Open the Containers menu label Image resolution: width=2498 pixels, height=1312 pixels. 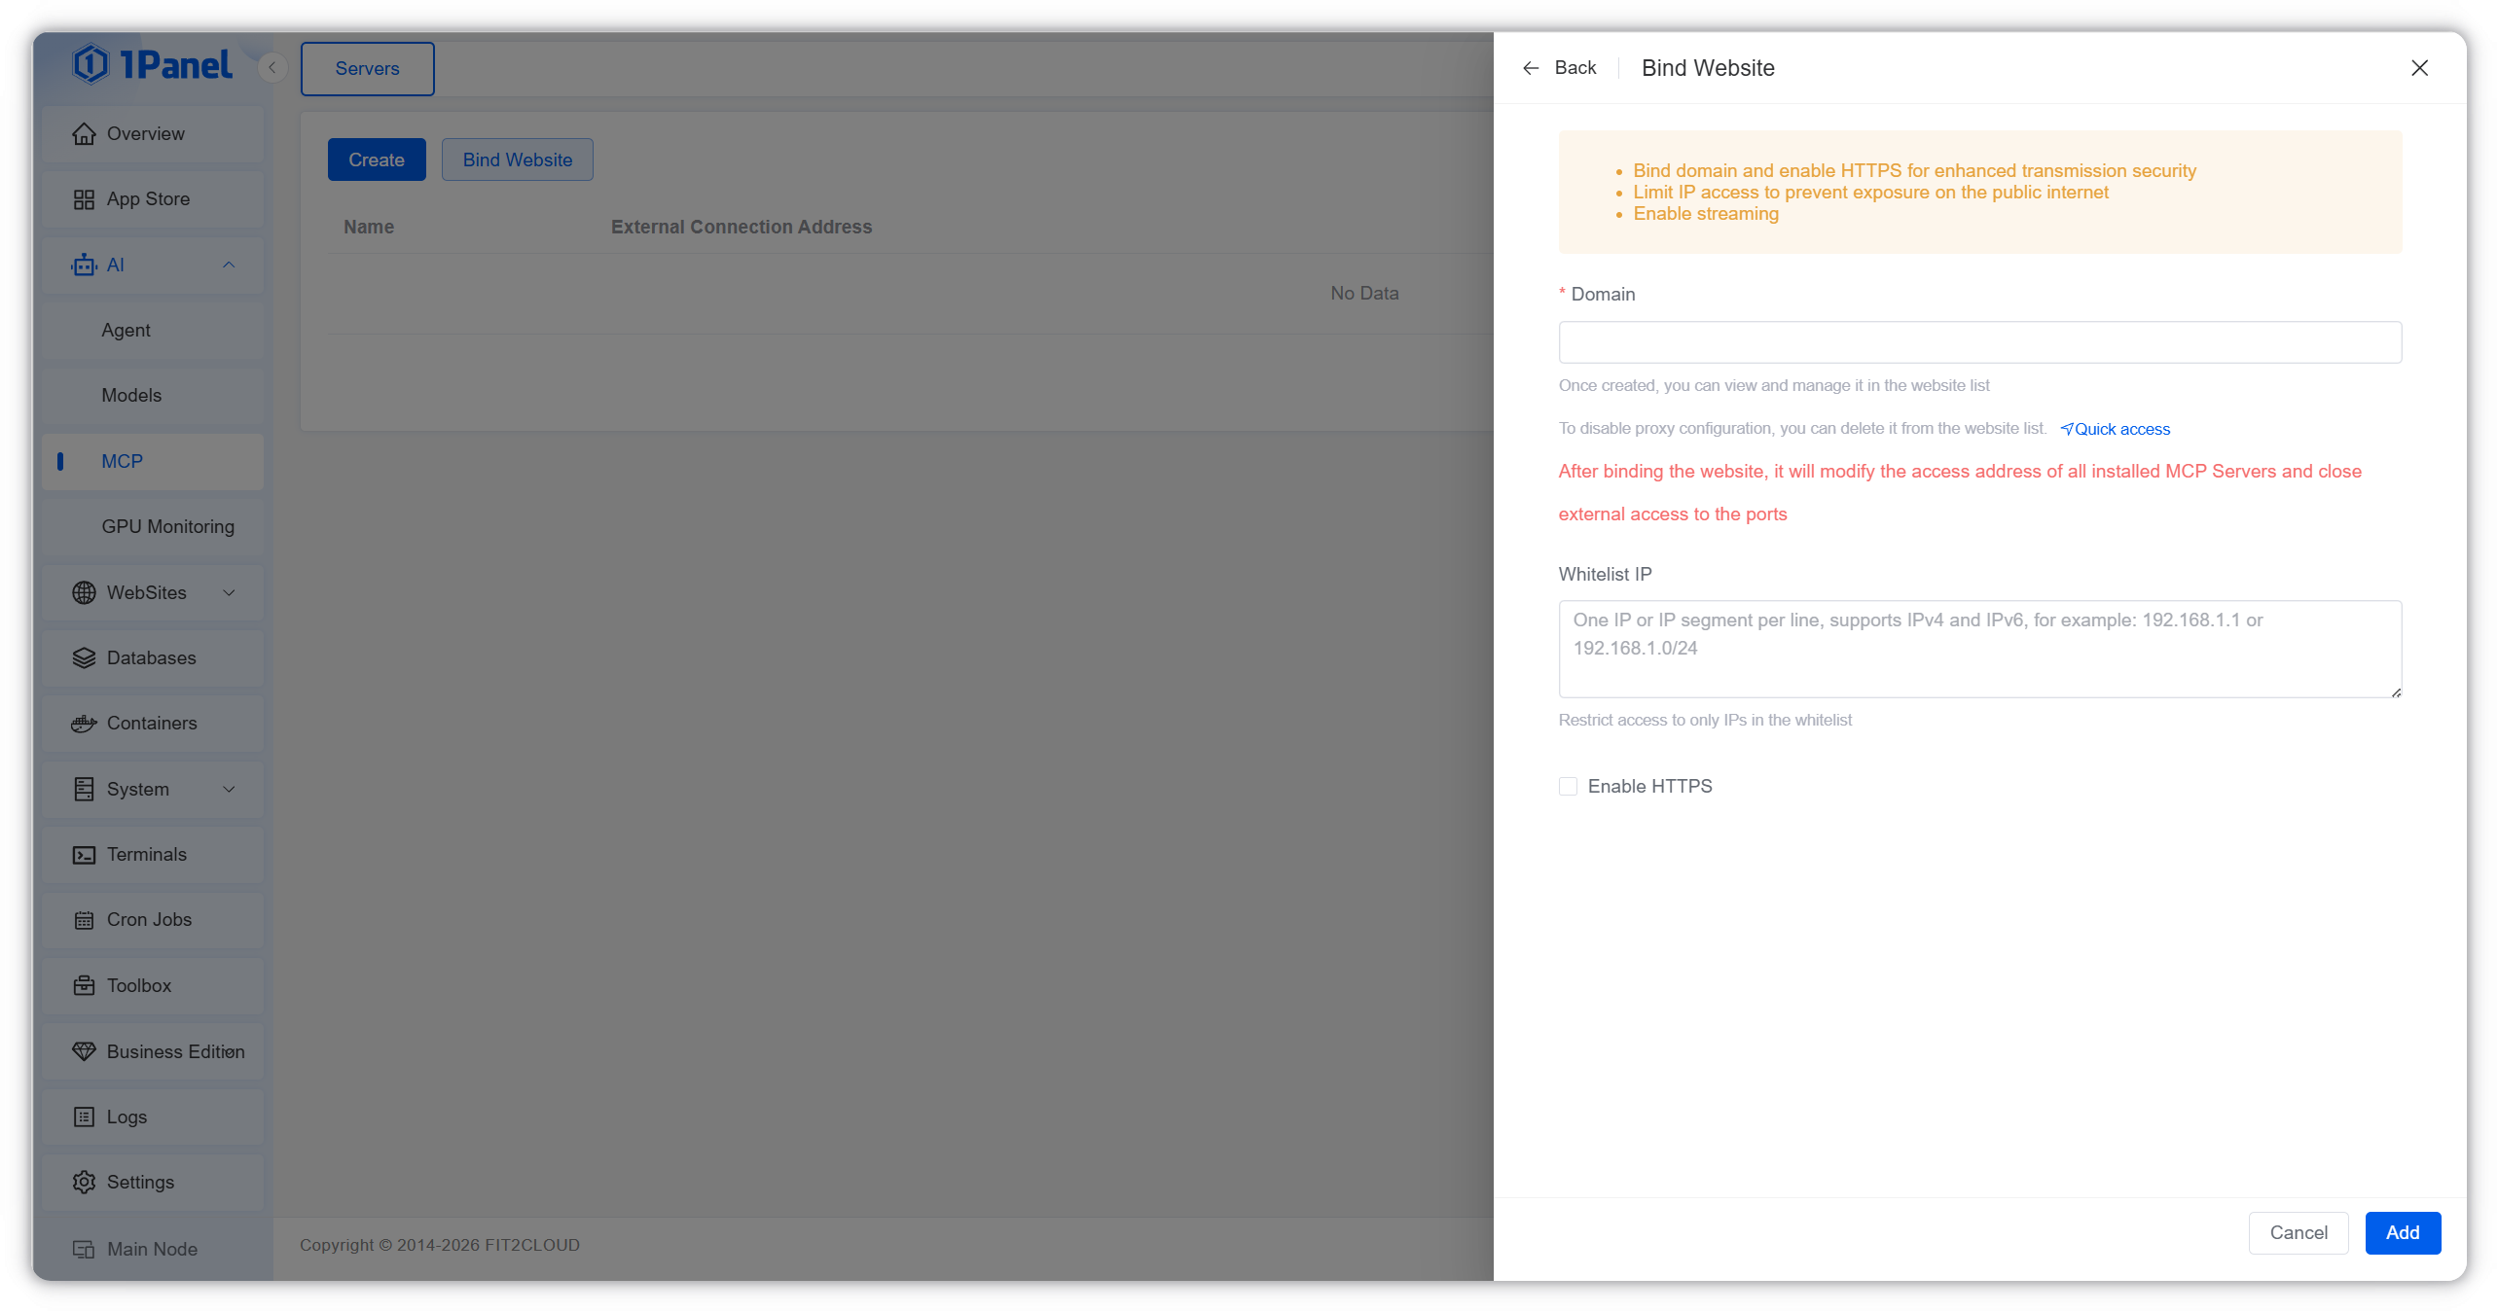[x=152, y=724]
